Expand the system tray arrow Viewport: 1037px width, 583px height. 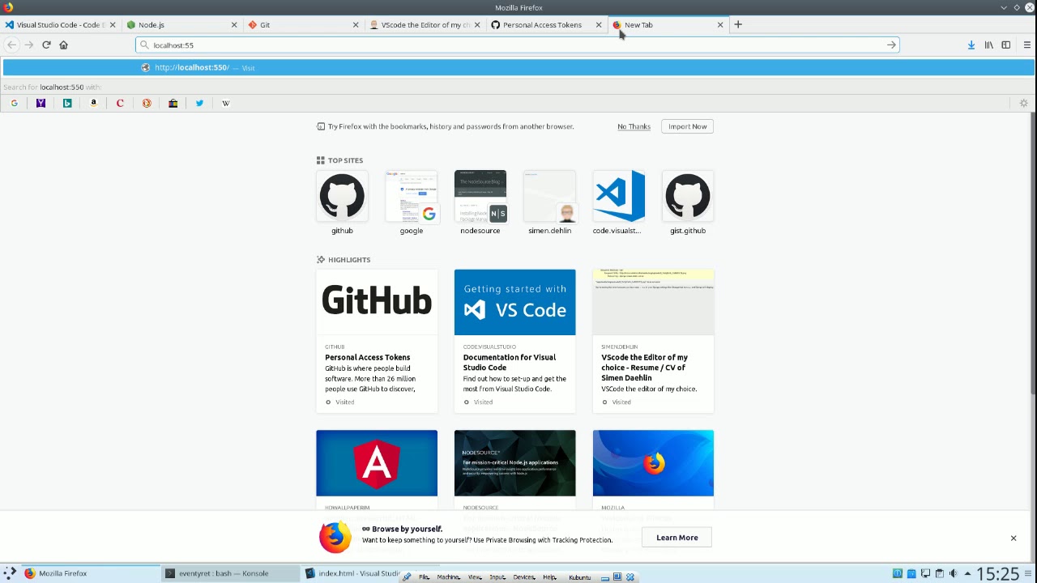tap(967, 573)
